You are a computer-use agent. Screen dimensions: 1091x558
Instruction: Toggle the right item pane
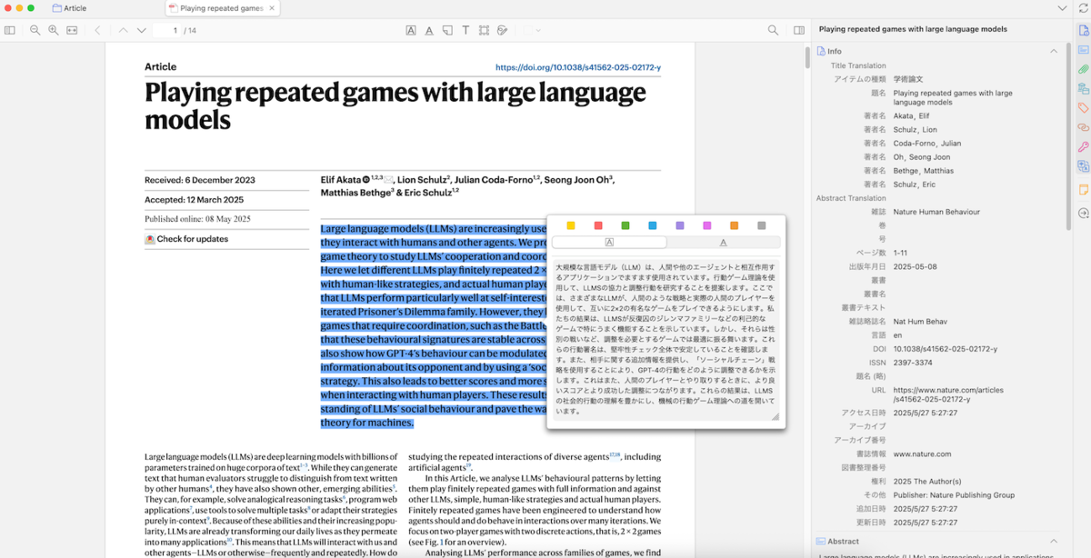point(799,30)
